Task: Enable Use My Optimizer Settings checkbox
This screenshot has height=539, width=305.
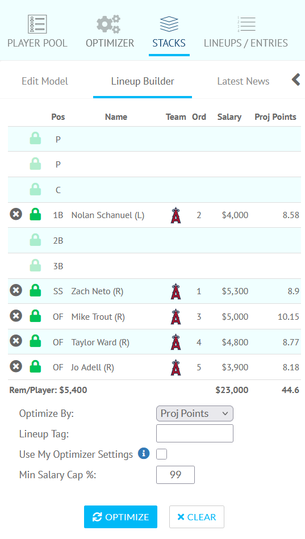Action: pyautogui.click(x=162, y=454)
